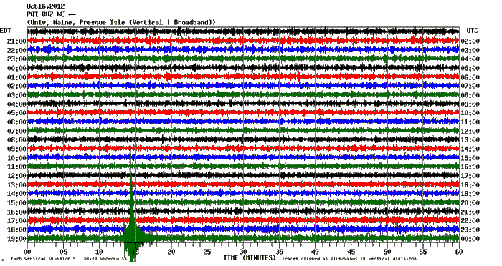
Task: Click the 22:00 UTC row label
Action: pos(470,221)
